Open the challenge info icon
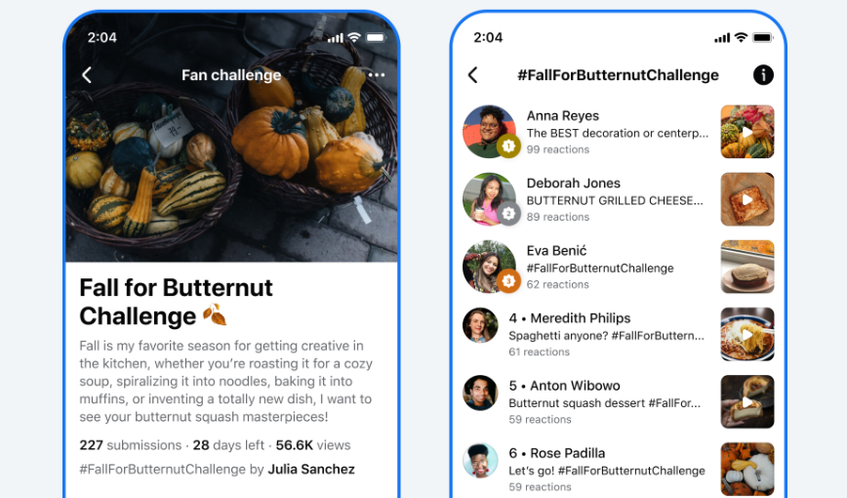The height and width of the screenshot is (498, 847). click(x=763, y=74)
